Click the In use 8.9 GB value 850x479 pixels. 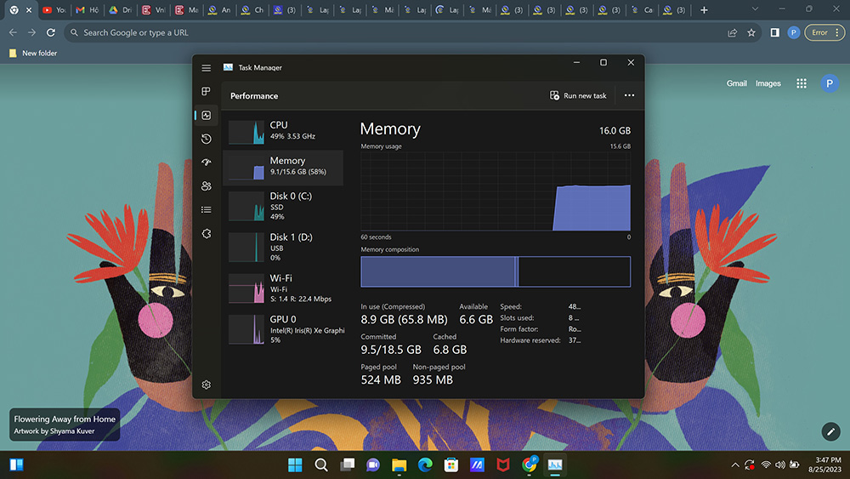pyautogui.click(x=404, y=320)
